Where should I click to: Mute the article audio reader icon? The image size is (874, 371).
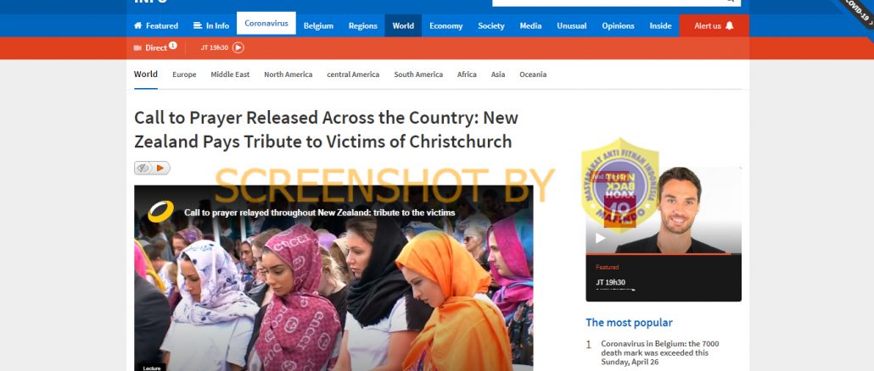coord(143,168)
